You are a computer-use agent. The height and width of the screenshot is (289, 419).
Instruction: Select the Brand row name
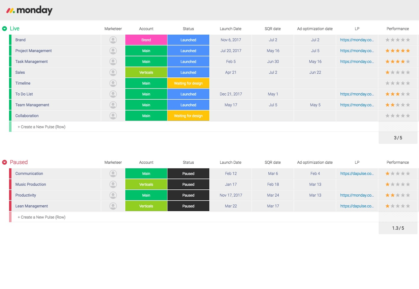pyautogui.click(x=20, y=40)
